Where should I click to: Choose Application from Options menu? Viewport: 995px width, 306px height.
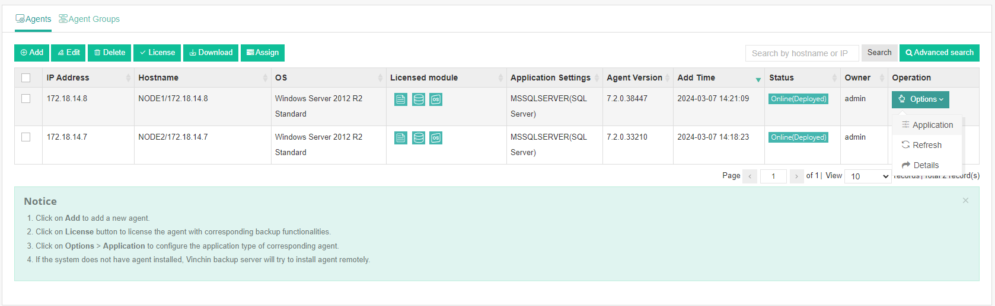point(927,125)
